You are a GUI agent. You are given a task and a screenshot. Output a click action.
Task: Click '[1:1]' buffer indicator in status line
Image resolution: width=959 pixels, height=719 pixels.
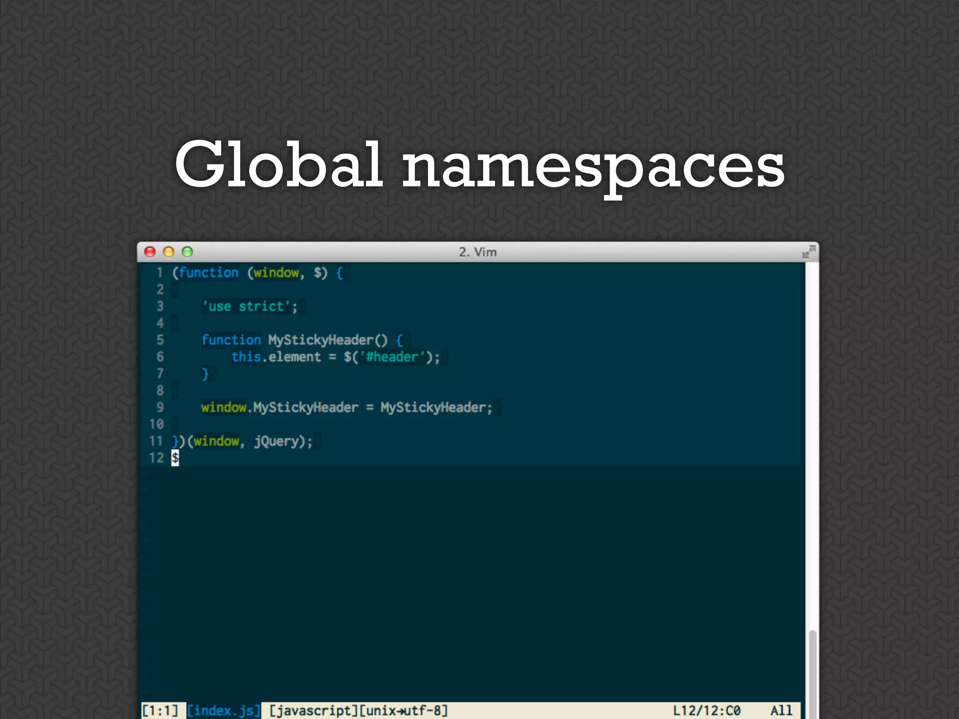pyautogui.click(x=160, y=711)
